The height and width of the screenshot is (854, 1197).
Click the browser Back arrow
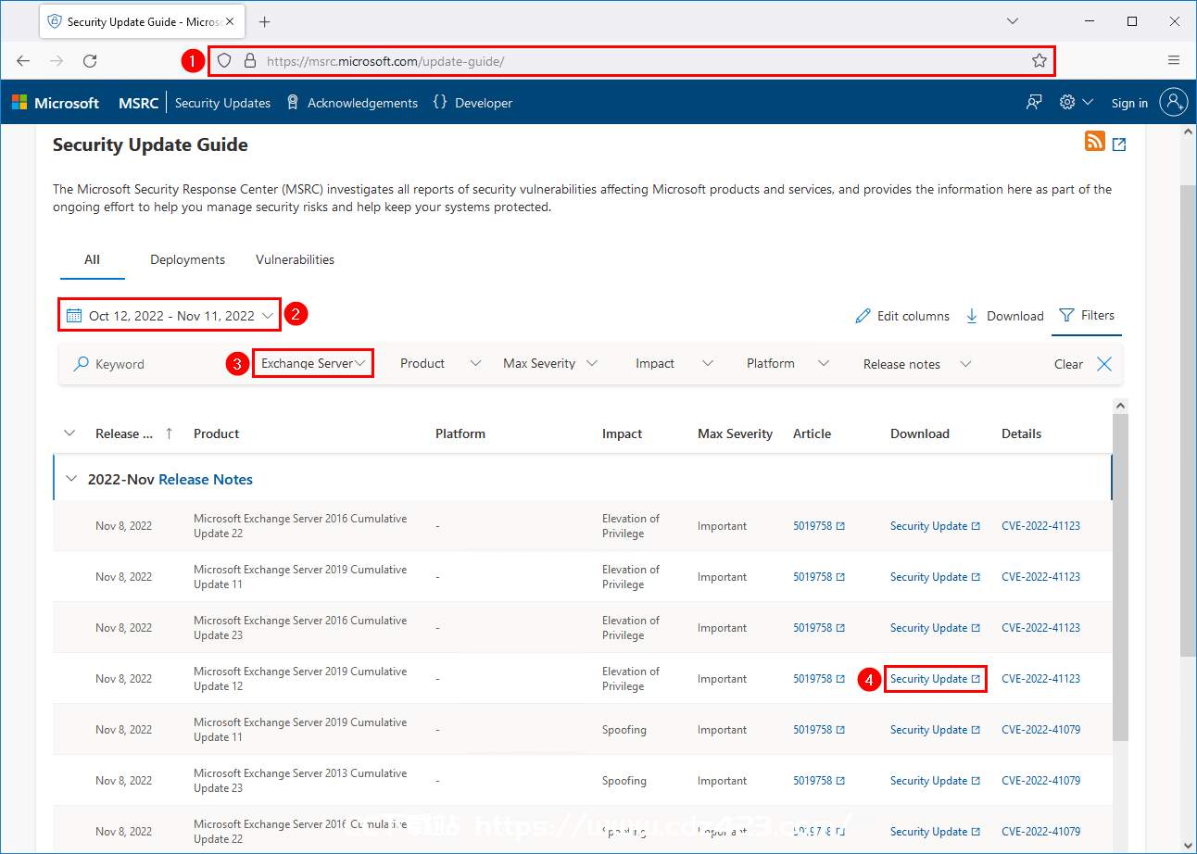click(23, 61)
